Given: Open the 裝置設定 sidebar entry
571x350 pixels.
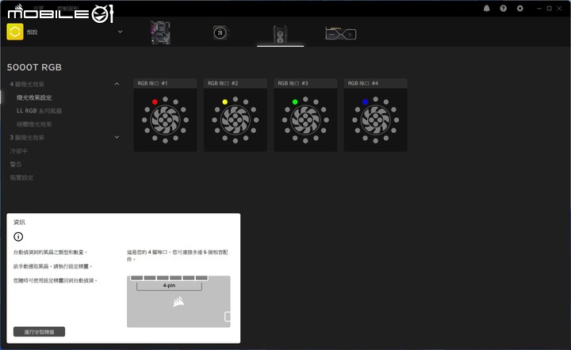Looking at the screenshot, I should [x=21, y=177].
